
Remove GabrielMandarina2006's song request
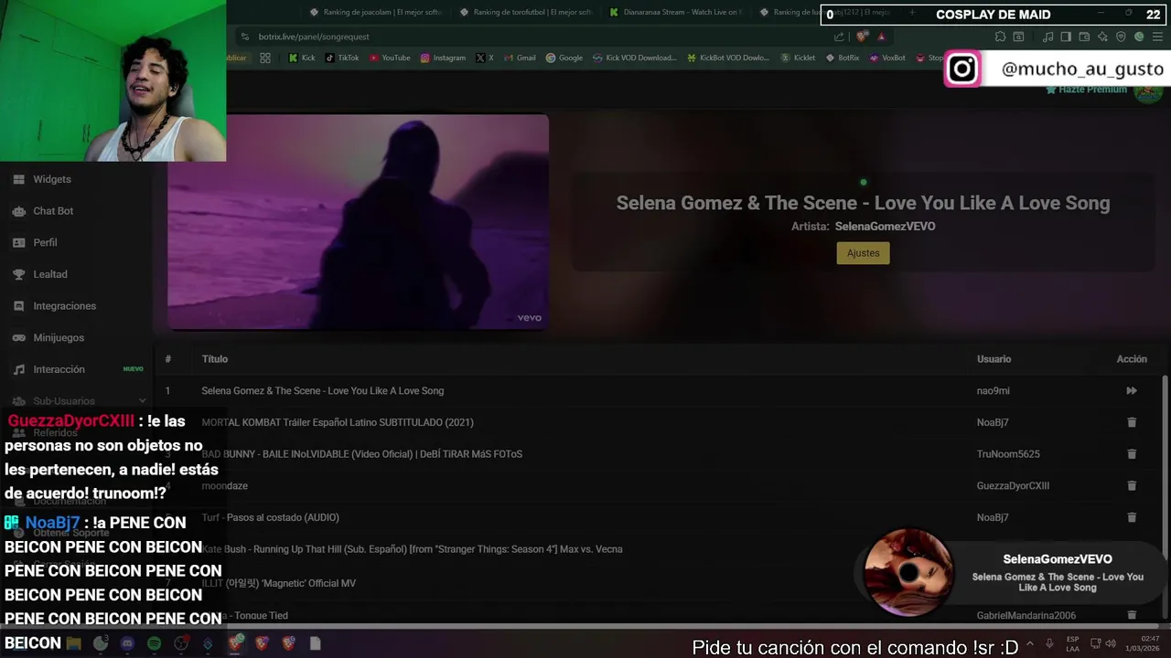tap(1132, 615)
